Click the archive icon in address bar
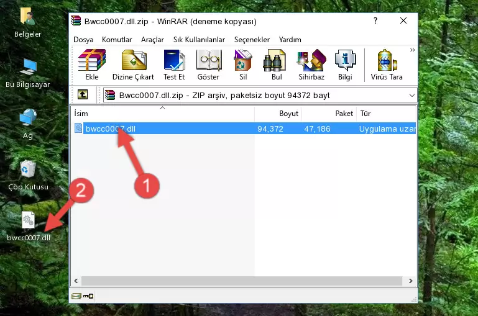The image size is (478, 316). click(x=110, y=95)
